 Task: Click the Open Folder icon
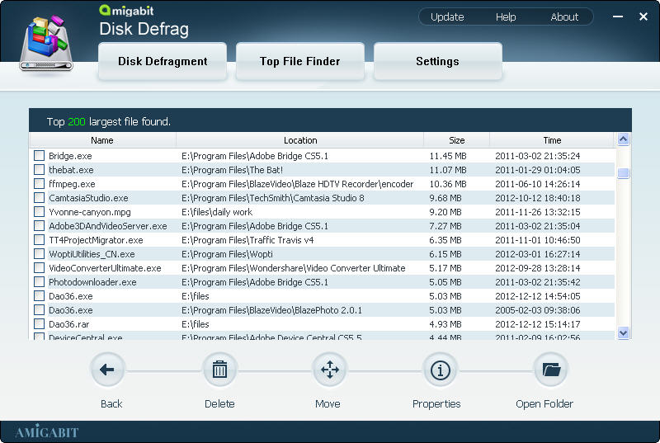click(x=551, y=370)
